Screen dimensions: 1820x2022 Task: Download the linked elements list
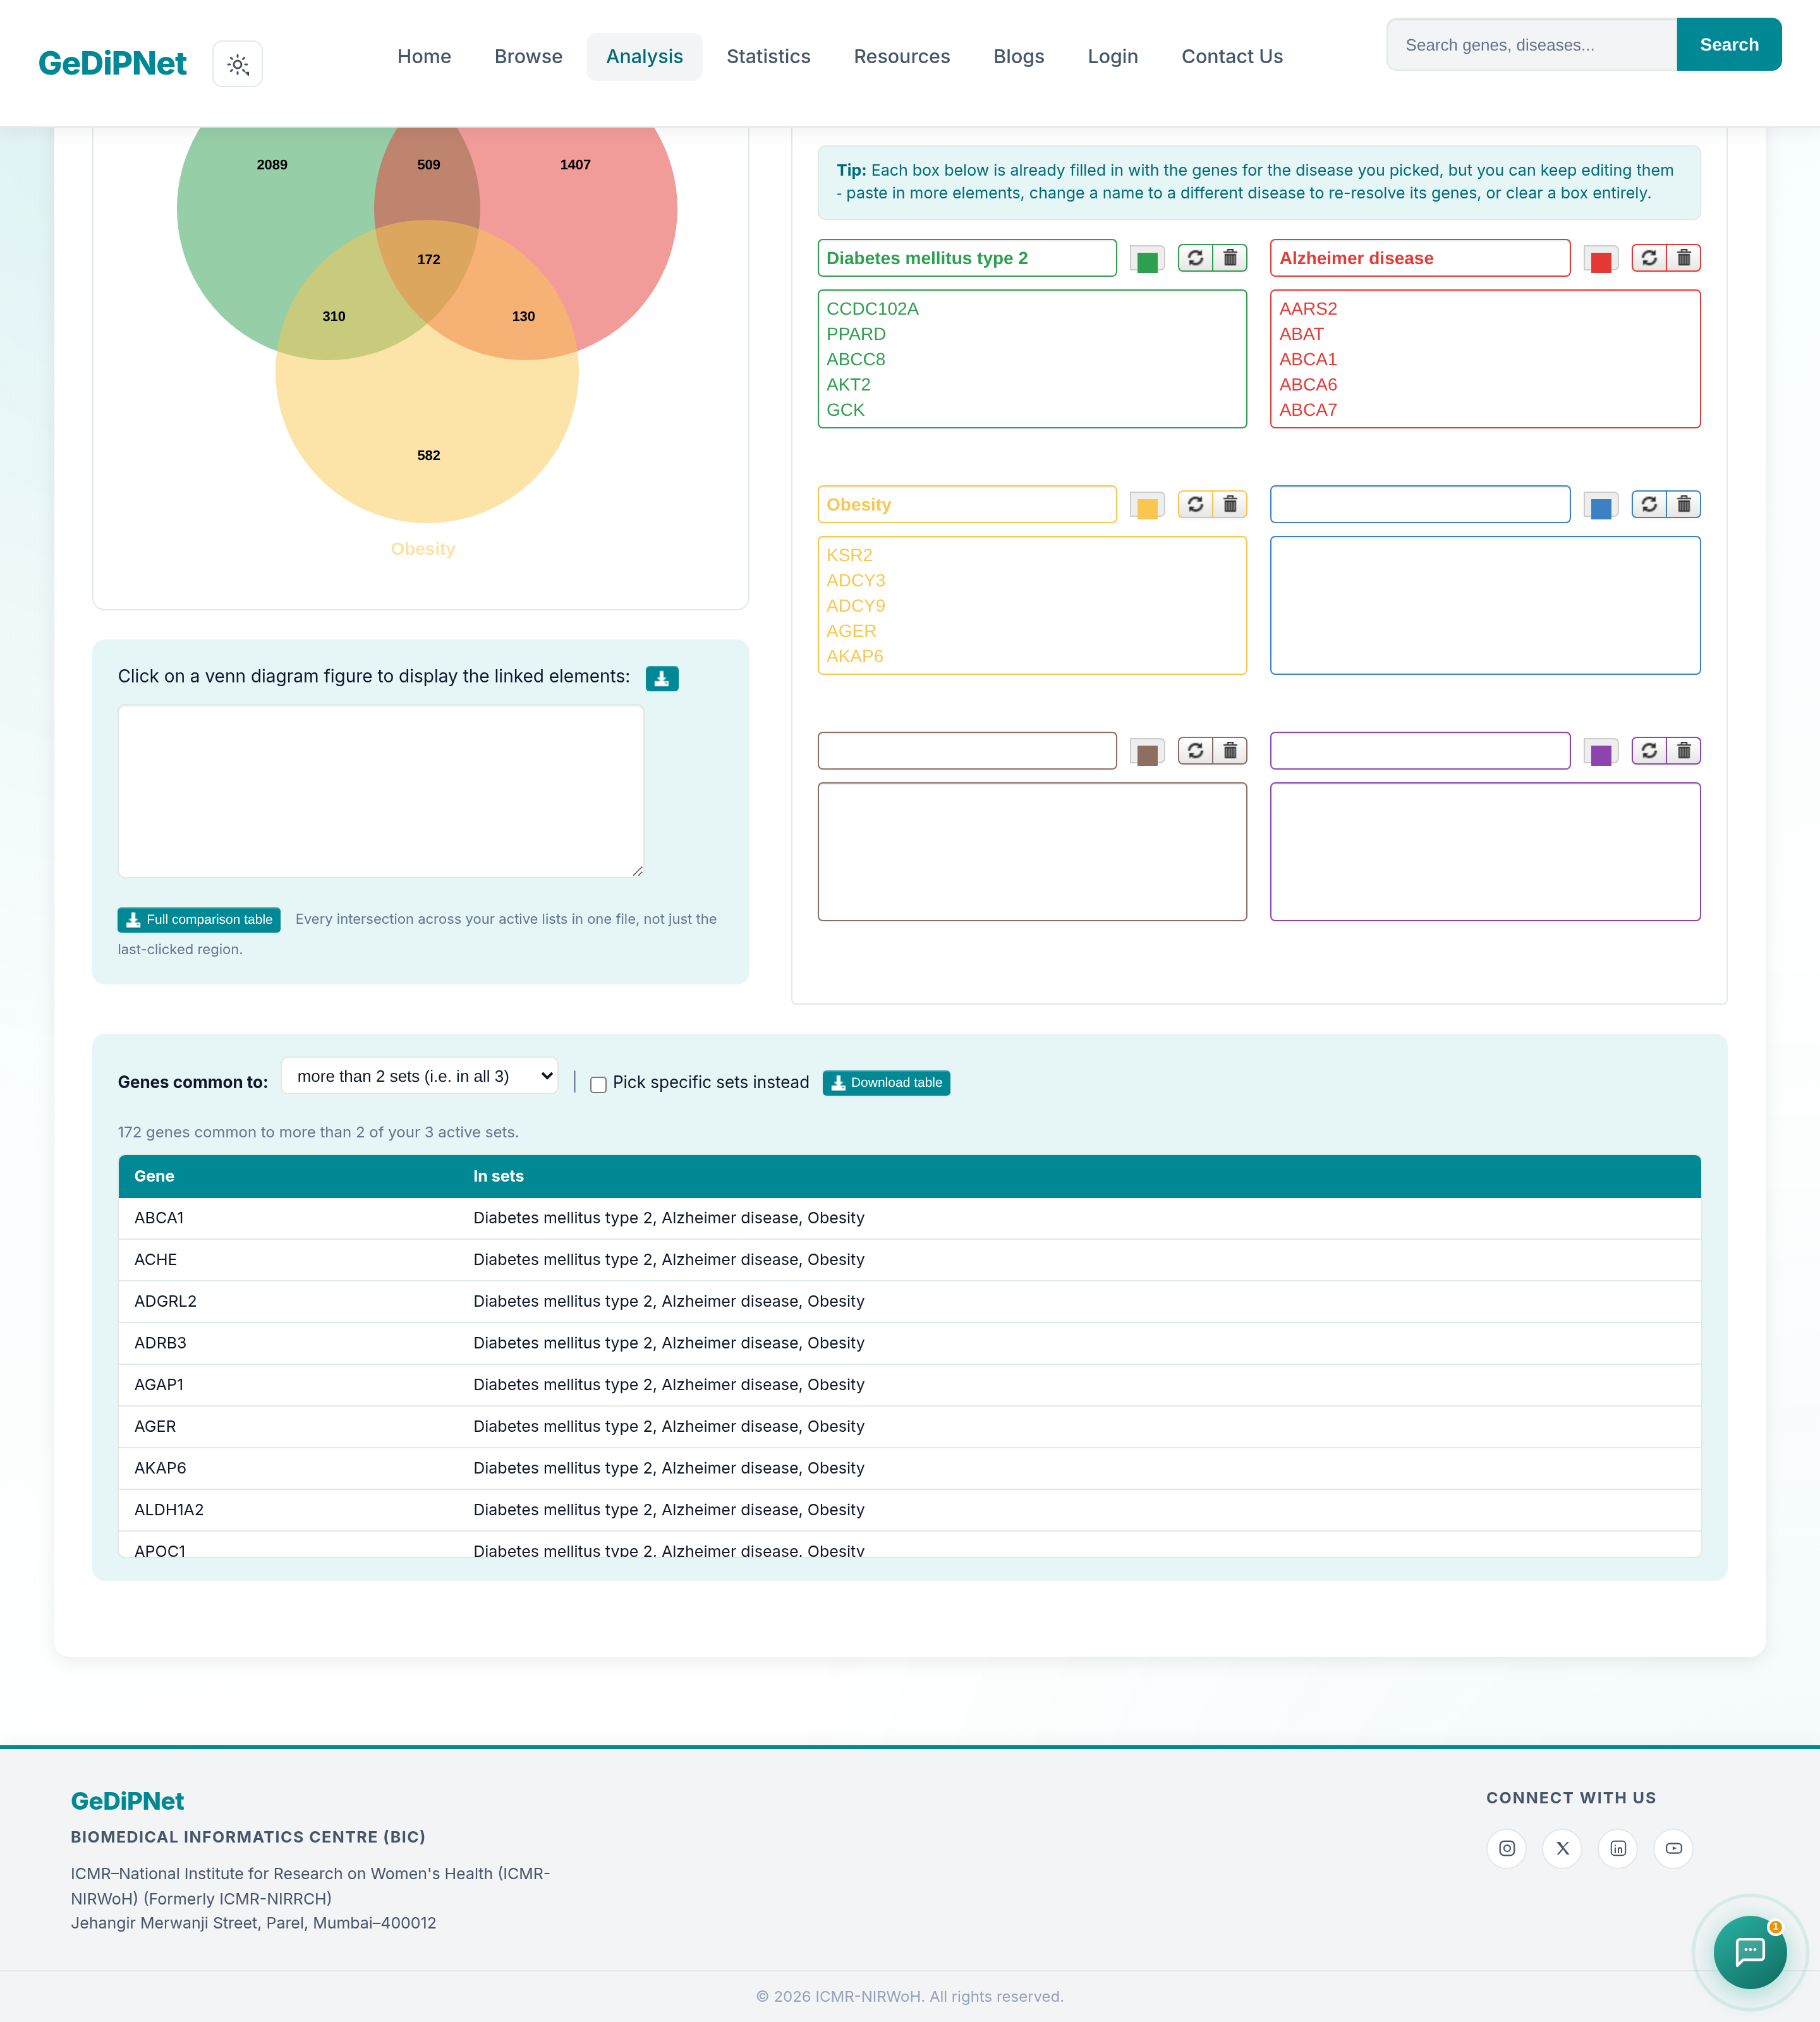(662, 678)
